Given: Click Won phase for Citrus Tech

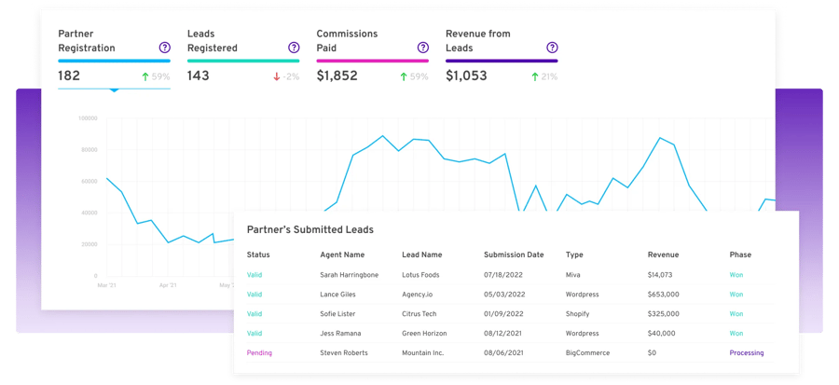Looking at the screenshot, I should (736, 314).
